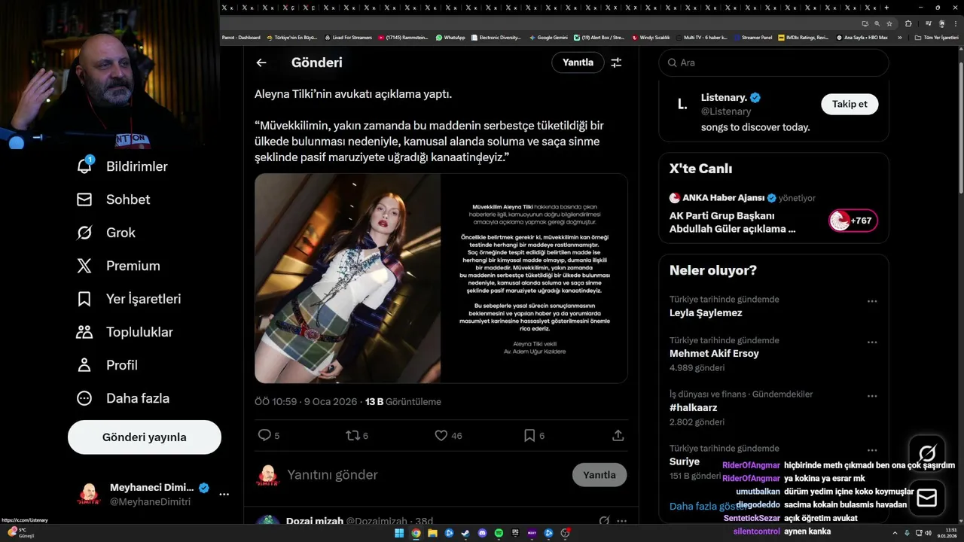
Task: Bookmark this page with star icon
Action: [x=889, y=23]
